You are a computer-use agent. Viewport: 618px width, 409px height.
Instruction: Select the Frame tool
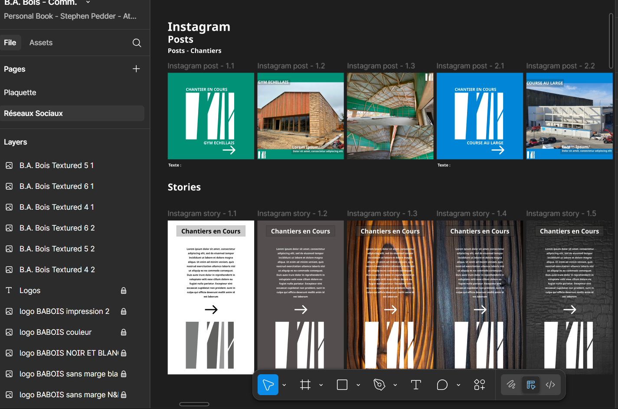[305, 385]
